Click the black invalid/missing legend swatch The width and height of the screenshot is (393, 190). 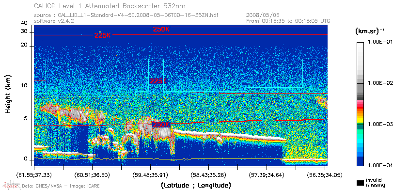(x=361, y=183)
